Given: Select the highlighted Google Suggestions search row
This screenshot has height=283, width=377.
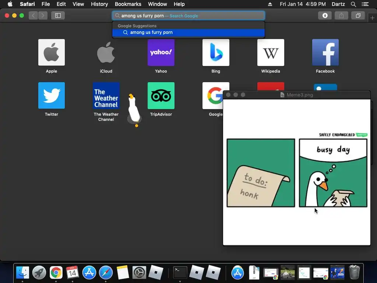Looking at the screenshot, I should 188,32.
